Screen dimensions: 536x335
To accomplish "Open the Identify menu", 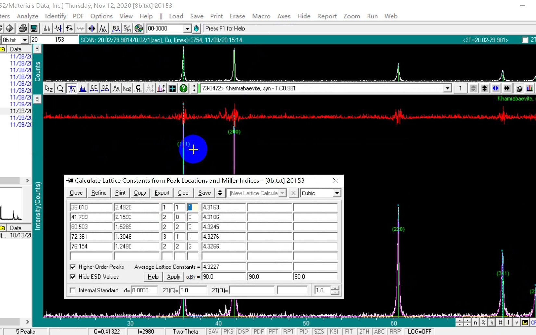I will click(56, 16).
